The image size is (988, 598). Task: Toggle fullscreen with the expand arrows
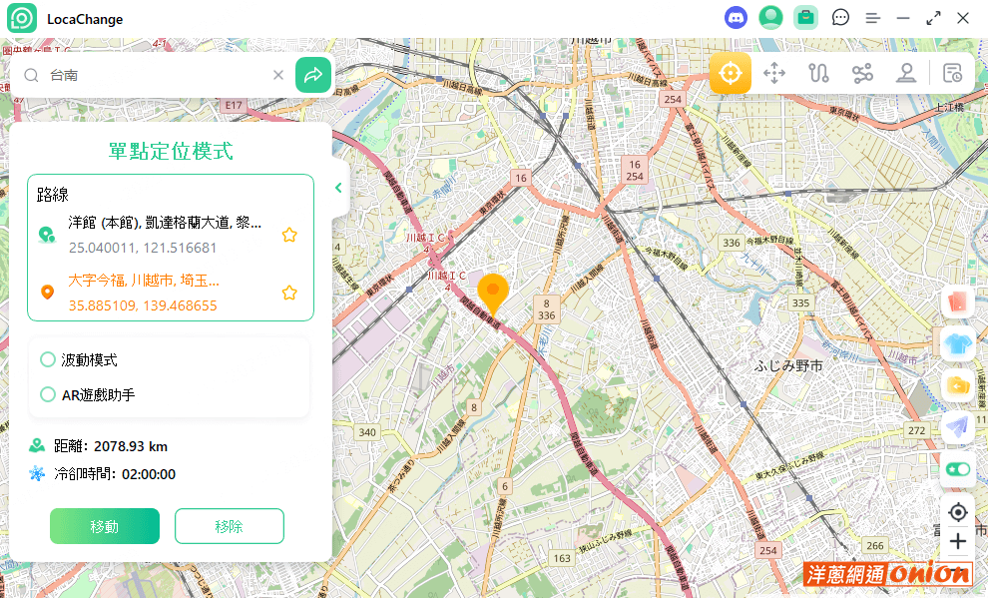click(x=933, y=18)
